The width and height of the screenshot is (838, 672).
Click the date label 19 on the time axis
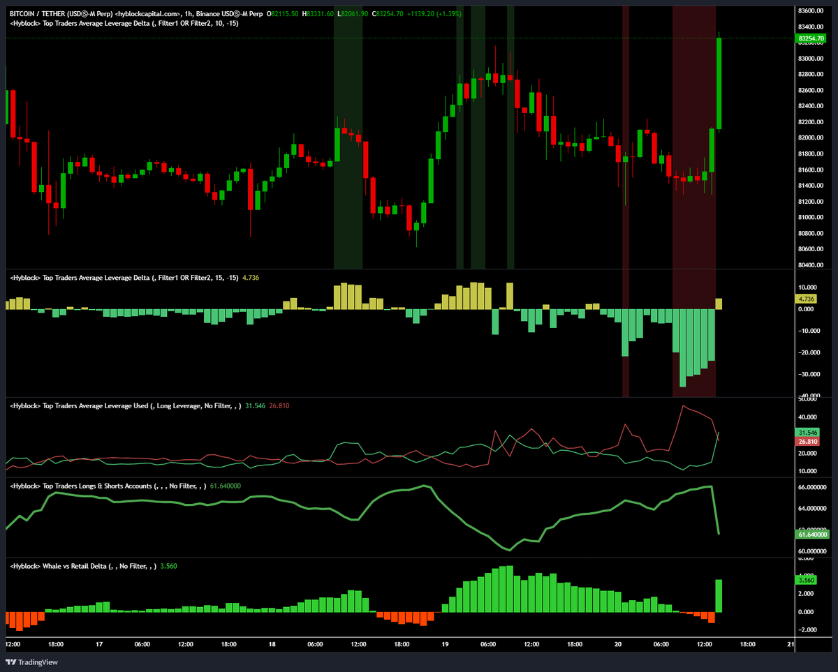tap(445, 645)
